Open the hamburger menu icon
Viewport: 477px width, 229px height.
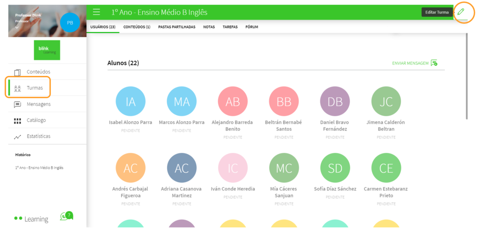pos(96,12)
